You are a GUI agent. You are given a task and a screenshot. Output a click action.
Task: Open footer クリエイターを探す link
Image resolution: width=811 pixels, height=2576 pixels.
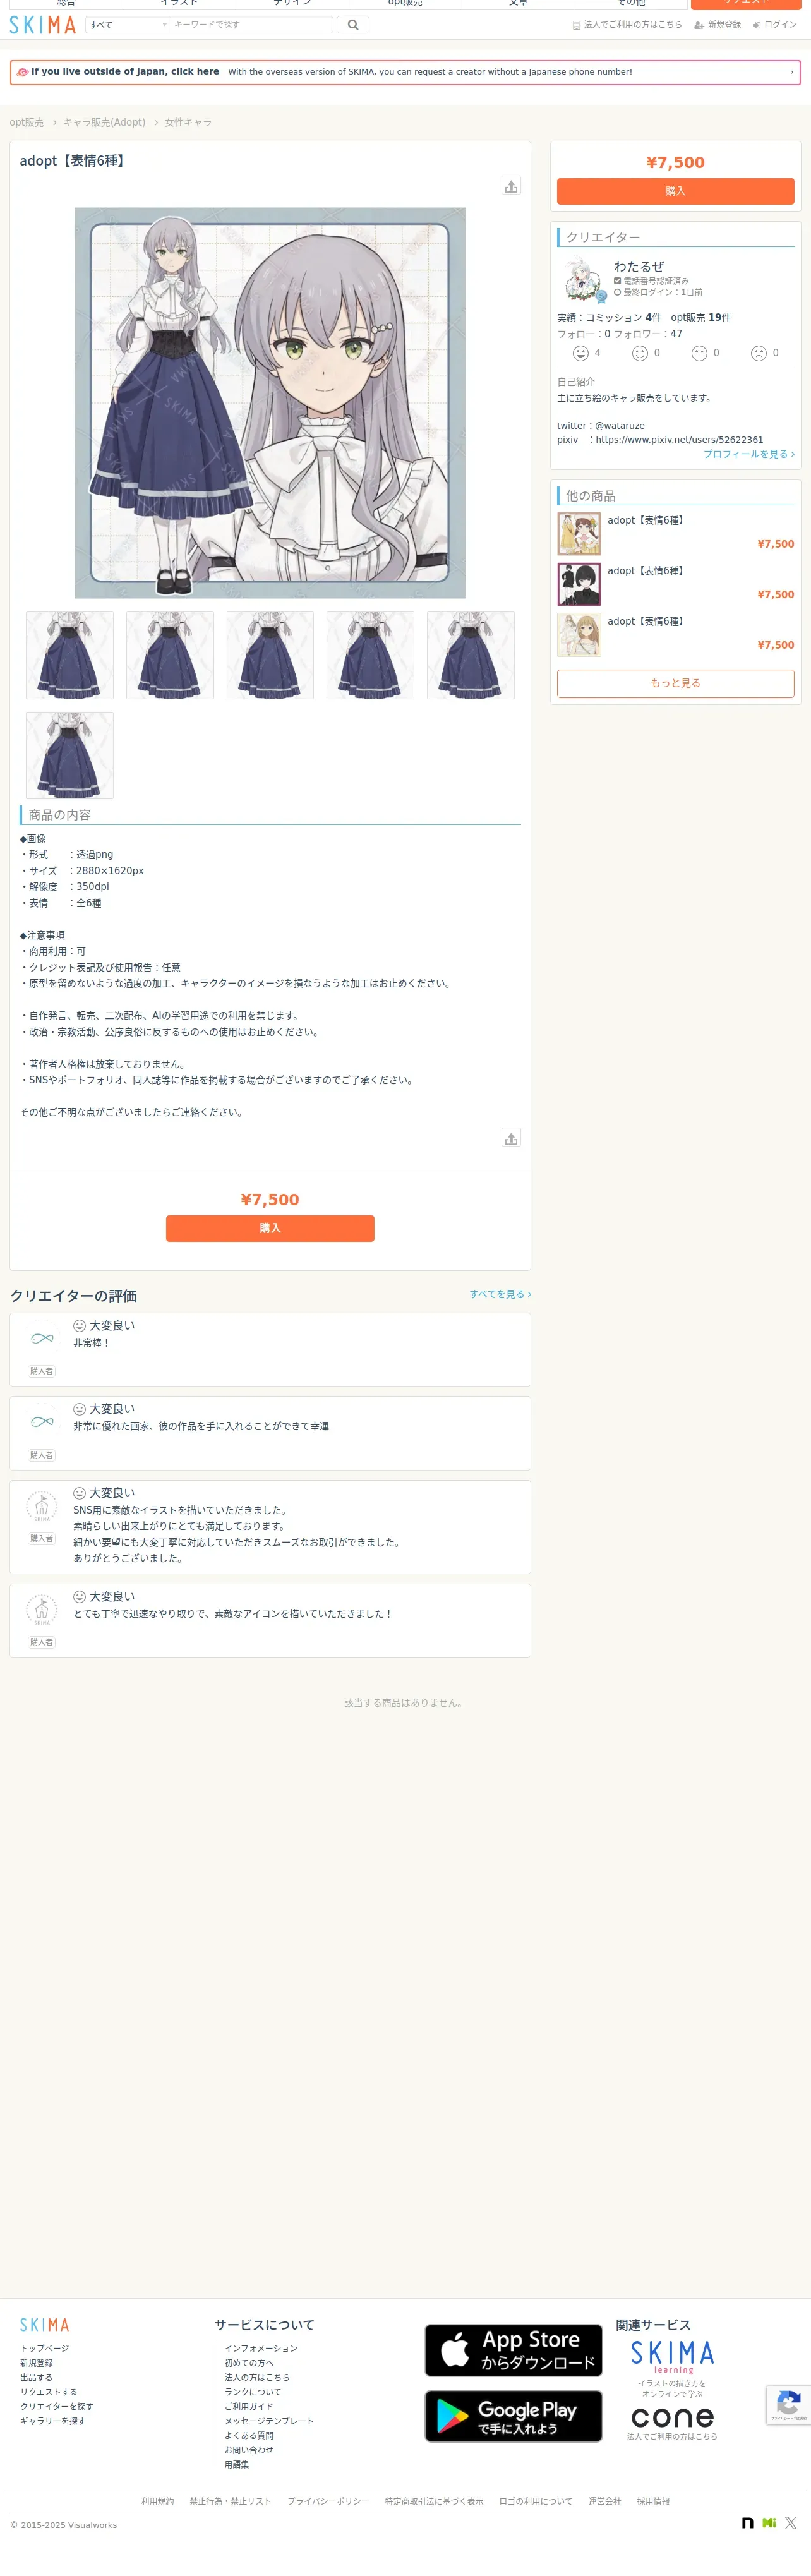pos(57,2406)
